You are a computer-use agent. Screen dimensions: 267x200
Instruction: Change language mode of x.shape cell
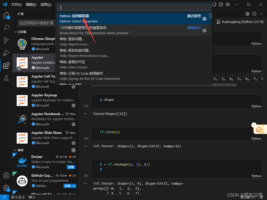click(x=256, y=106)
